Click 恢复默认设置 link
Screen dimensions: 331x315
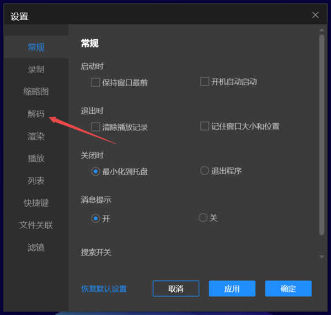(x=104, y=289)
